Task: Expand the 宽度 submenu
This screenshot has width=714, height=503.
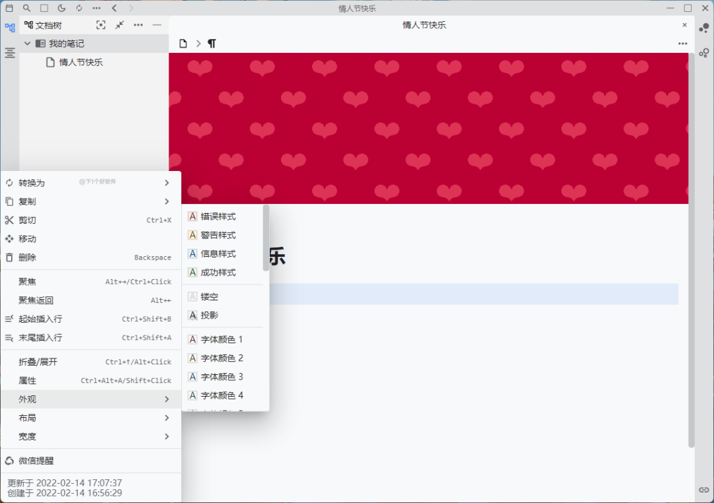Action: click(91, 436)
